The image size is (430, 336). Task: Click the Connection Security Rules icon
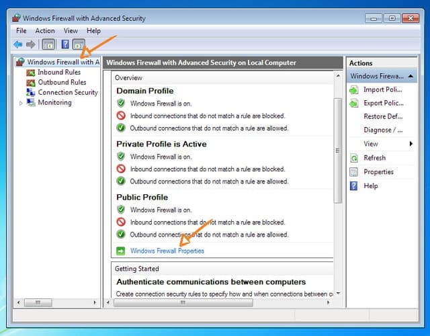(31, 93)
